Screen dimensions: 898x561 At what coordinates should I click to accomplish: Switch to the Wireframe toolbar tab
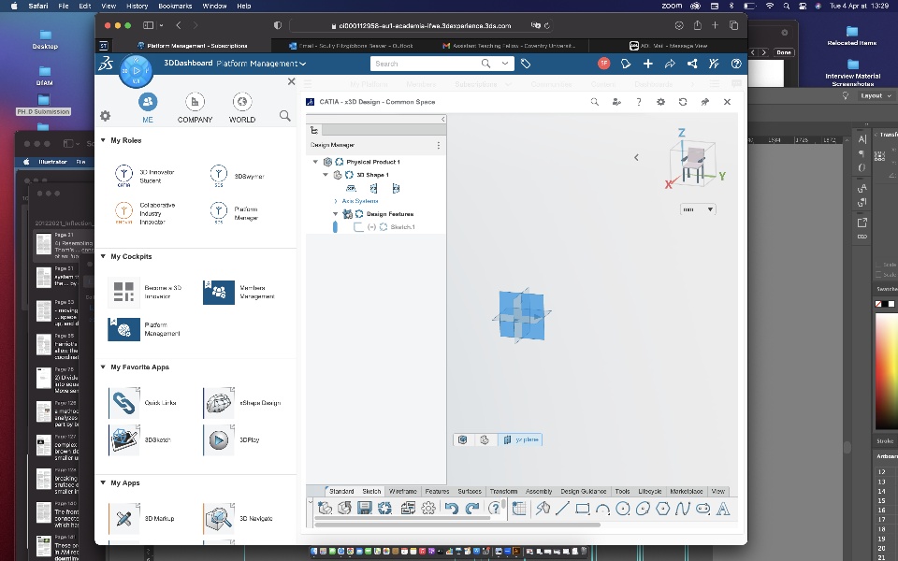(x=402, y=491)
